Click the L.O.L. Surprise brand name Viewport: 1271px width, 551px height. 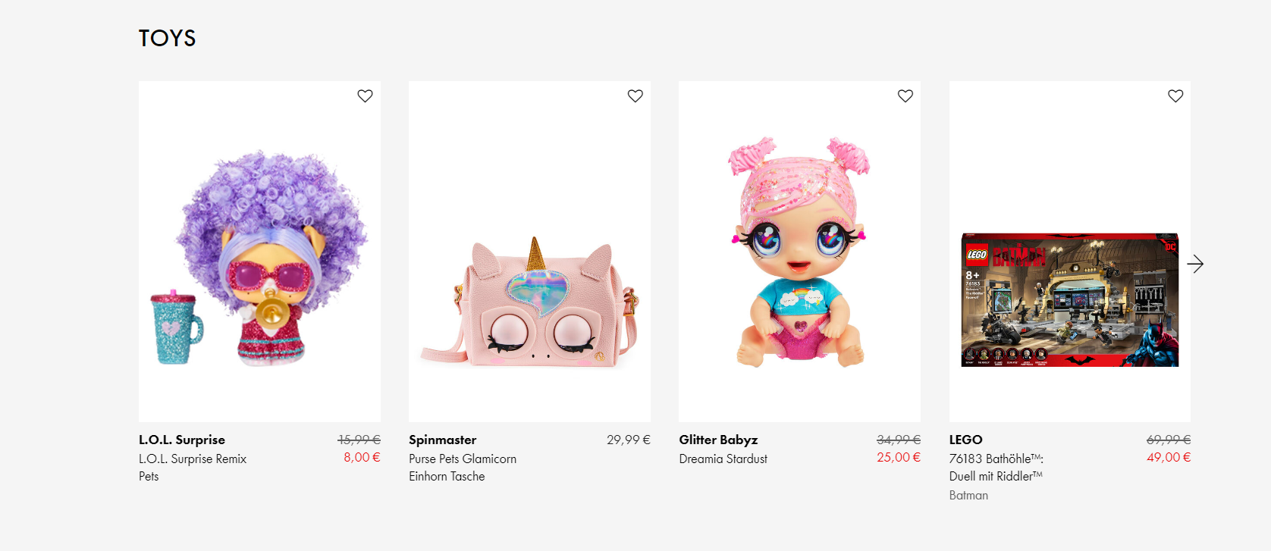(x=182, y=440)
